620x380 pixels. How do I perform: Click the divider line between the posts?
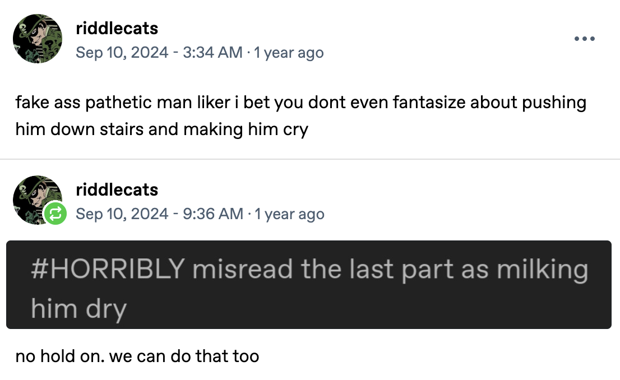310,159
